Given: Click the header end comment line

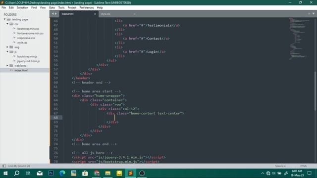Looking at the screenshot, I should click(x=91, y=83).
